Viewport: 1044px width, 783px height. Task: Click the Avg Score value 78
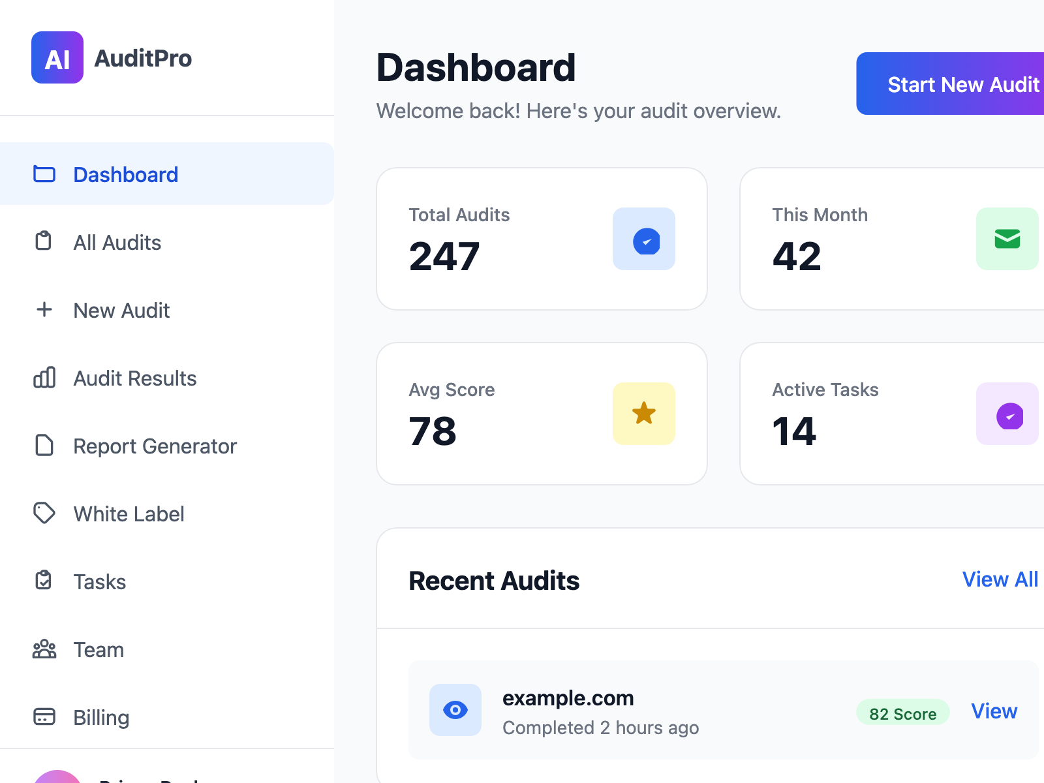[433, 431]
